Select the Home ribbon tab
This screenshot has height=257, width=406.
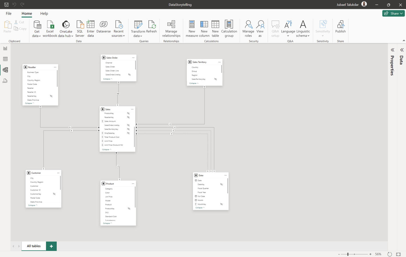27,13
